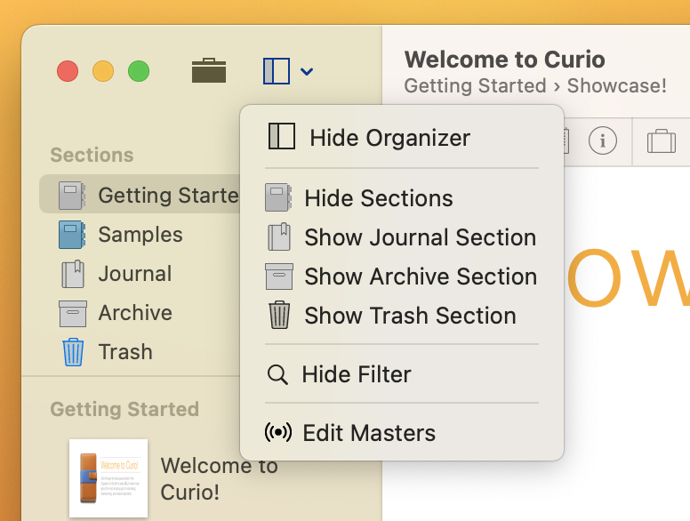
Task: Choose Hide Filter in the popup menu
Action: click(x=402, y=374)
